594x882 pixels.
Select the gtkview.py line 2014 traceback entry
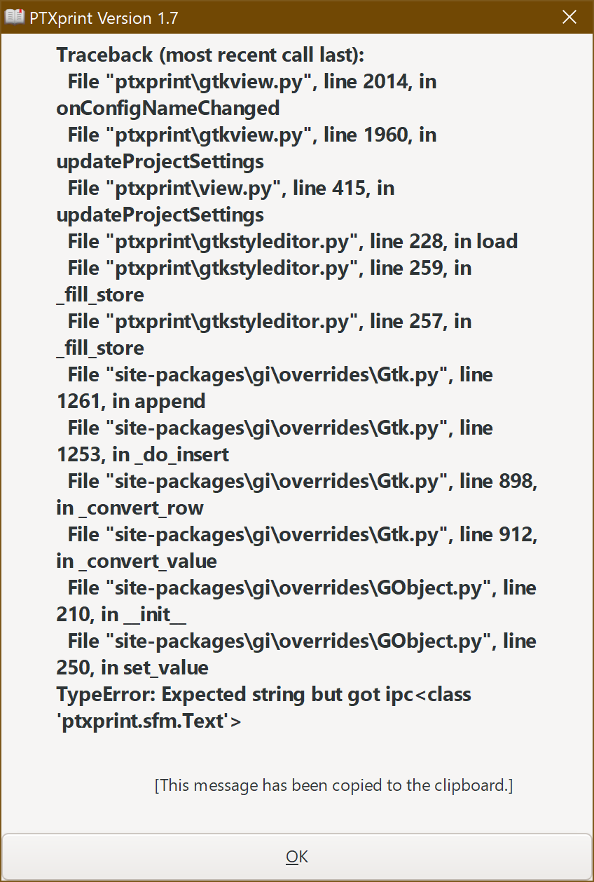[245, 81]
